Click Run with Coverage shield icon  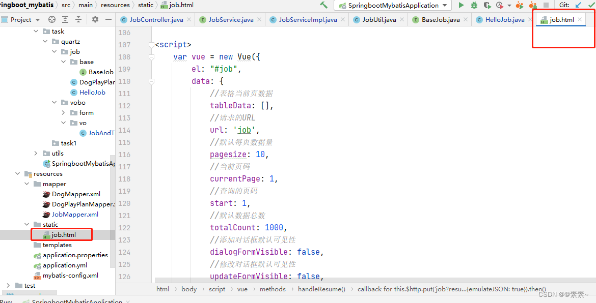(487, 5)
